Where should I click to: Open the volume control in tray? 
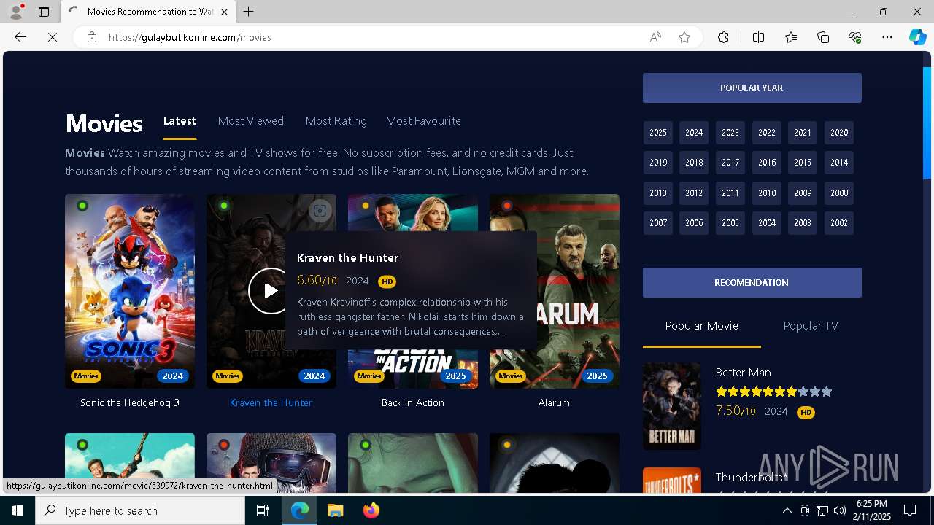[840, 510]
